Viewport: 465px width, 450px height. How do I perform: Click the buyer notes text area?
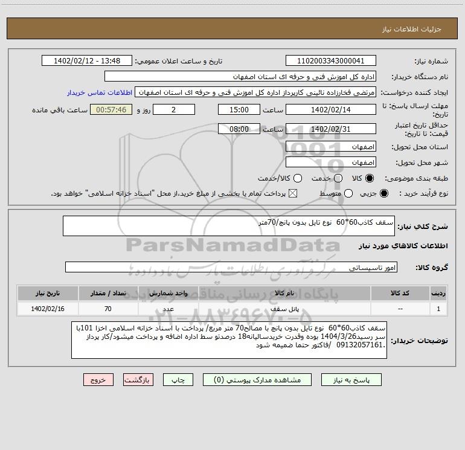click(229, 340)
